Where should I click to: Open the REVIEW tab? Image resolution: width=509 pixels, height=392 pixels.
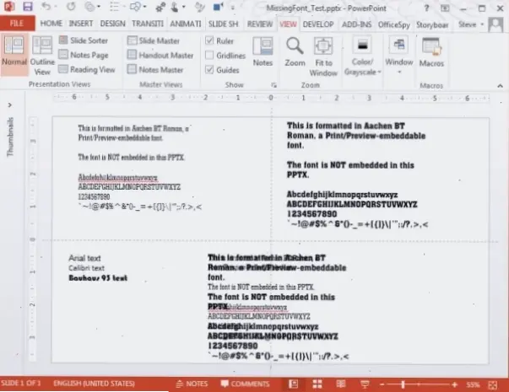[x=260, y=24]
